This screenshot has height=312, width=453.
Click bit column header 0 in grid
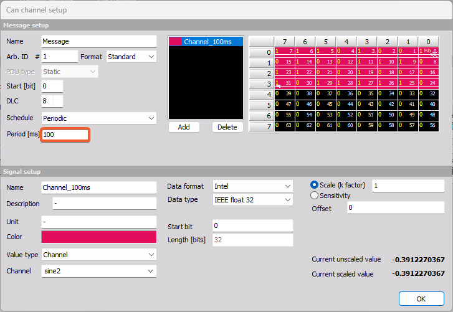click(x=429, y=42)
